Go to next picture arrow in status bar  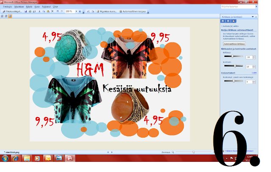112,152
